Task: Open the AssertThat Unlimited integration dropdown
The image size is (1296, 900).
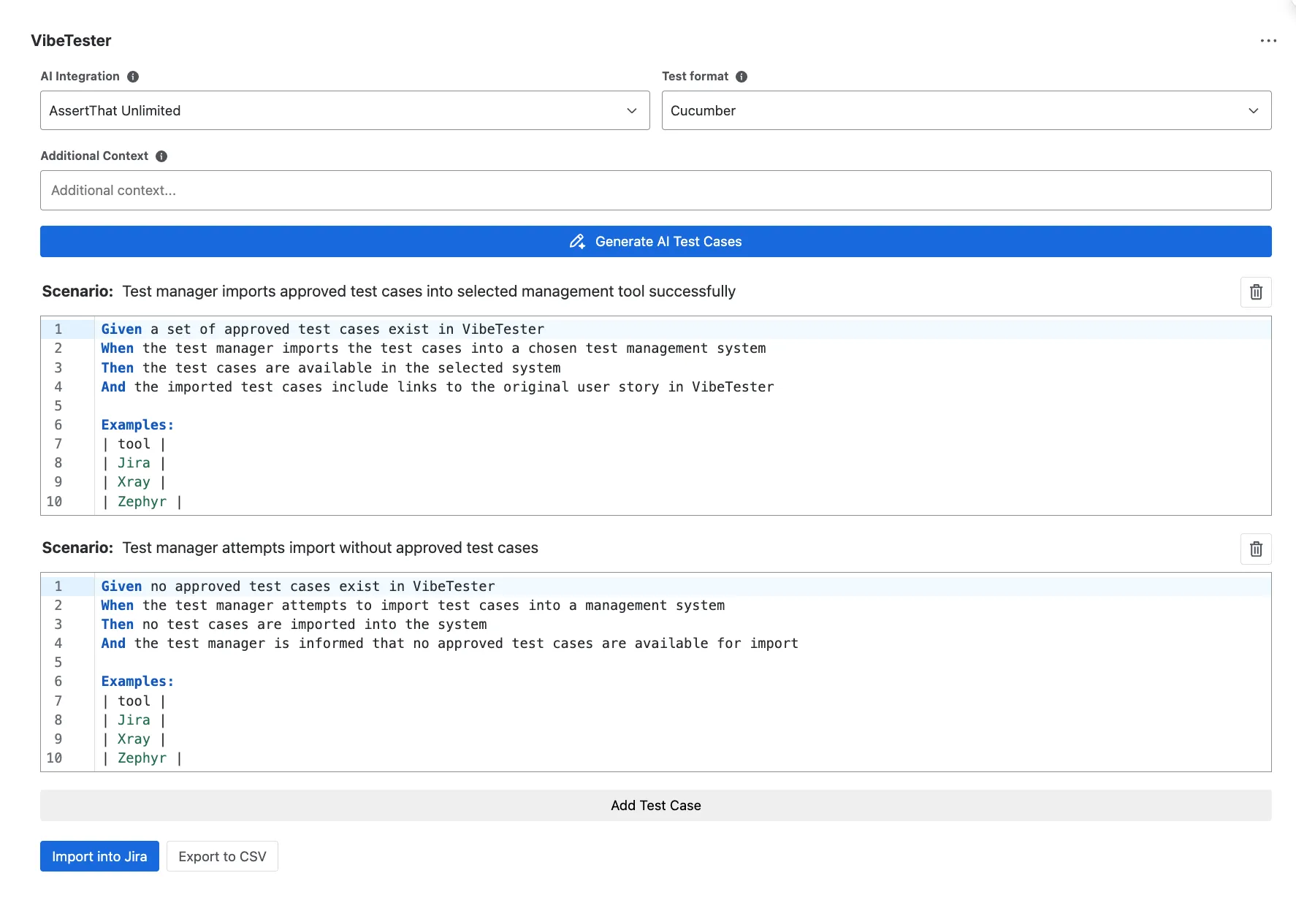Action: (345, 110)
